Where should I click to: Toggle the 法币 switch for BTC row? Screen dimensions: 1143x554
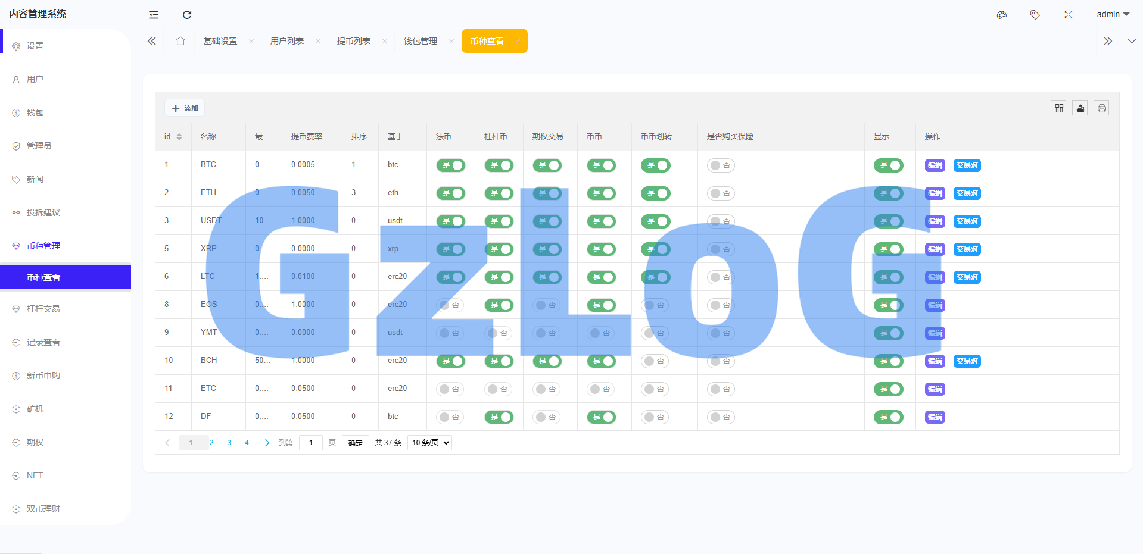point(451,165)
